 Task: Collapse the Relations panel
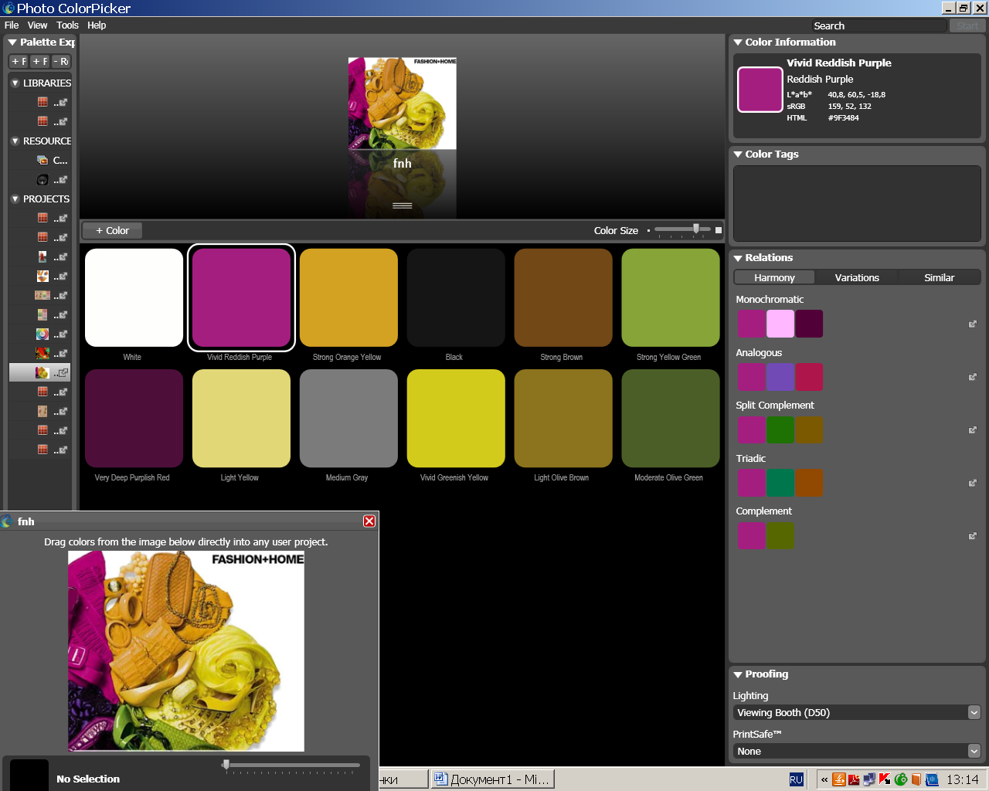pos(738,258)
